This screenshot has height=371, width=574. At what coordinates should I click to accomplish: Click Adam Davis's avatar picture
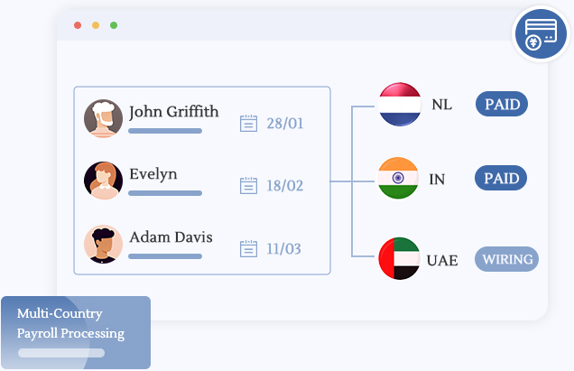pos(103,244)
